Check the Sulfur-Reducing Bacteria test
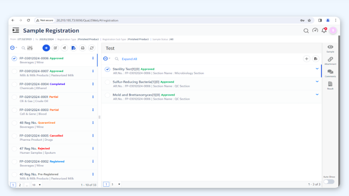This screenshot has width=349, height=196. coord(107,82)
